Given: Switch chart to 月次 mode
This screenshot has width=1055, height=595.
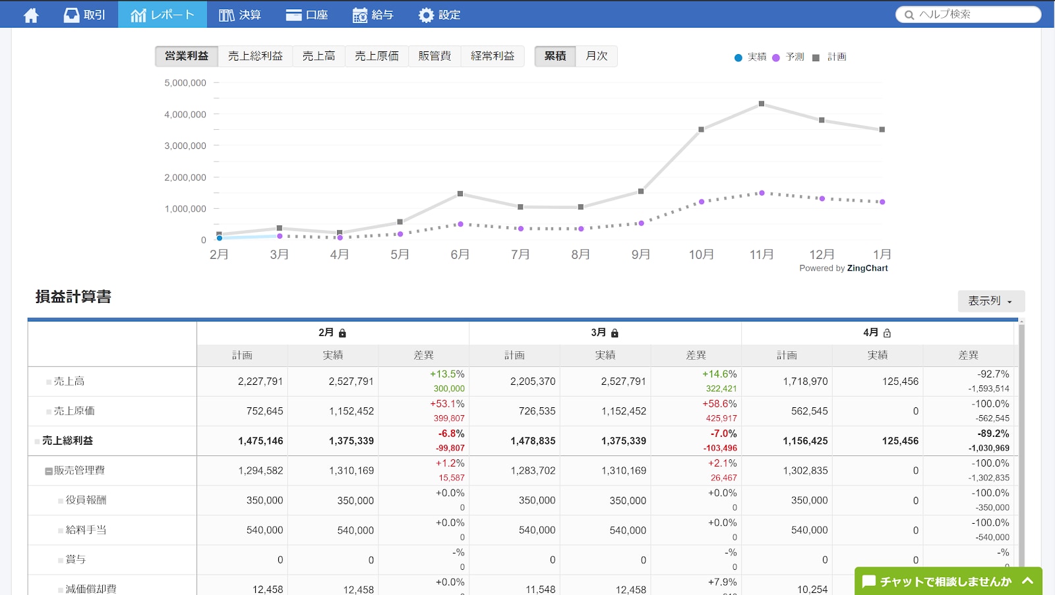Looking at the screenshot, I should click(597, 56).
